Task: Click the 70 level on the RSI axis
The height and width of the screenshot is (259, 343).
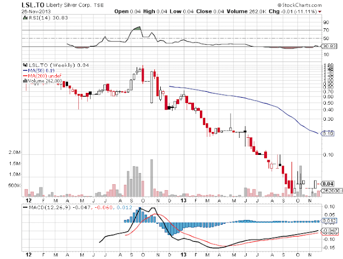Action: pos(326,30)
